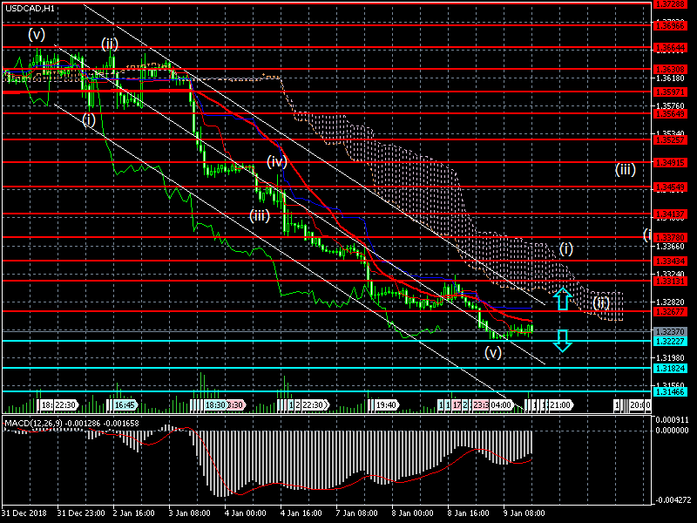
Task: Click the (v) wave label above 1.36644 line
Action: (37, 34)
